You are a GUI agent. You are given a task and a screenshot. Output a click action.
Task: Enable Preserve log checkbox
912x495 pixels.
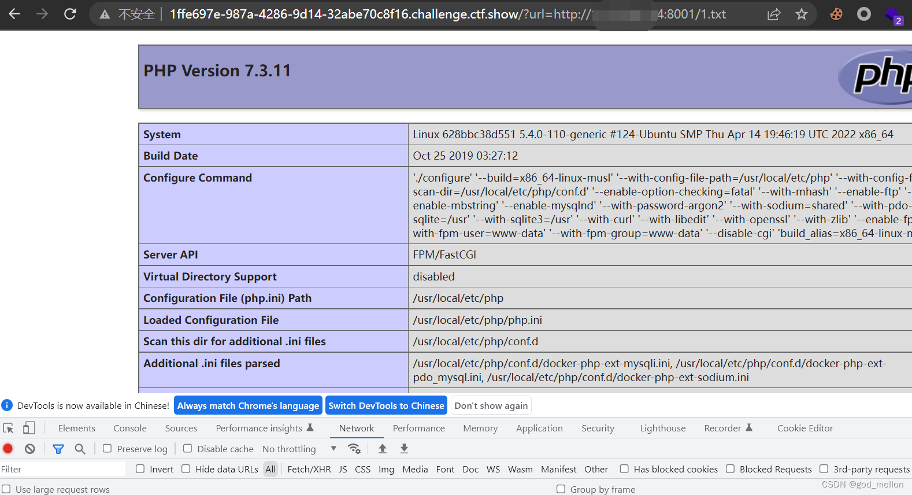[107, 449]
